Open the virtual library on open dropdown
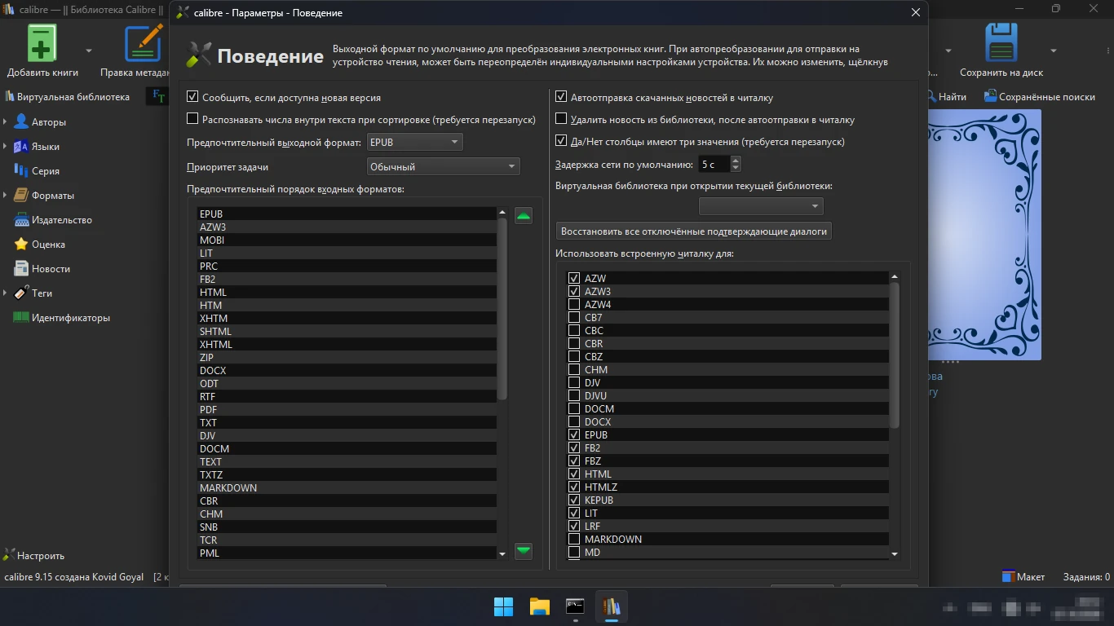The image size is (1114, 626). pos(761,206)
